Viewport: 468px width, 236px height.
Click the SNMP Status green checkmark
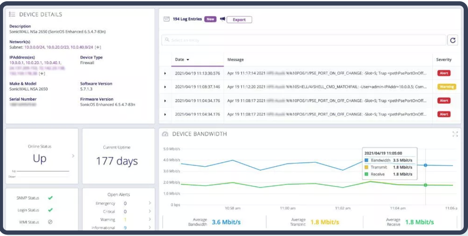[x=50, y=198]
